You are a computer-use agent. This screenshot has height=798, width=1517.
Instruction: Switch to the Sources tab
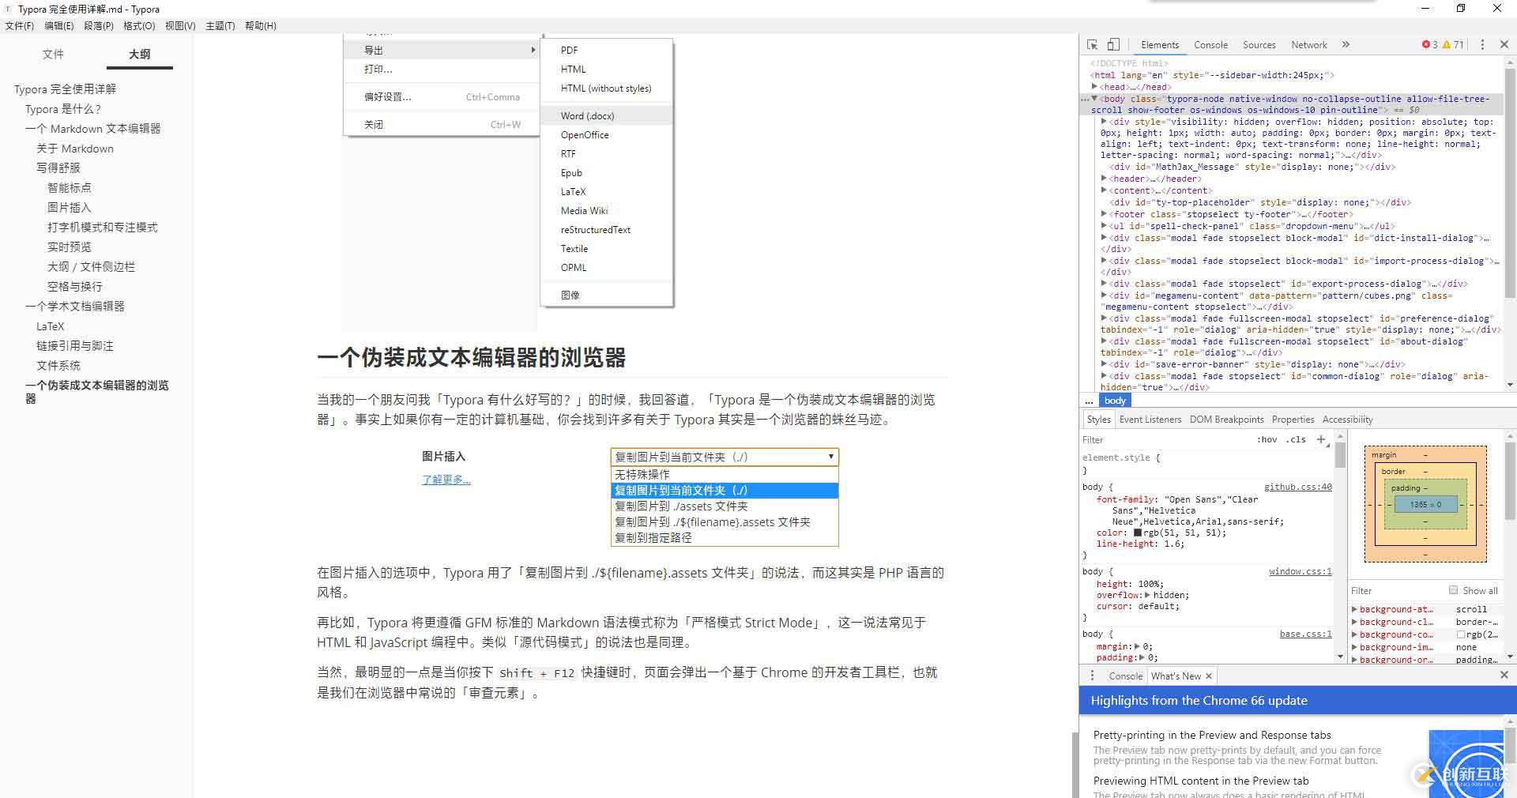click(1259, 45)
